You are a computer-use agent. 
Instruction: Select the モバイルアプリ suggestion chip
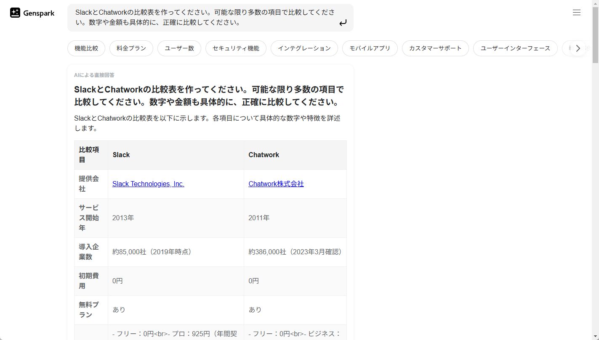370,48
